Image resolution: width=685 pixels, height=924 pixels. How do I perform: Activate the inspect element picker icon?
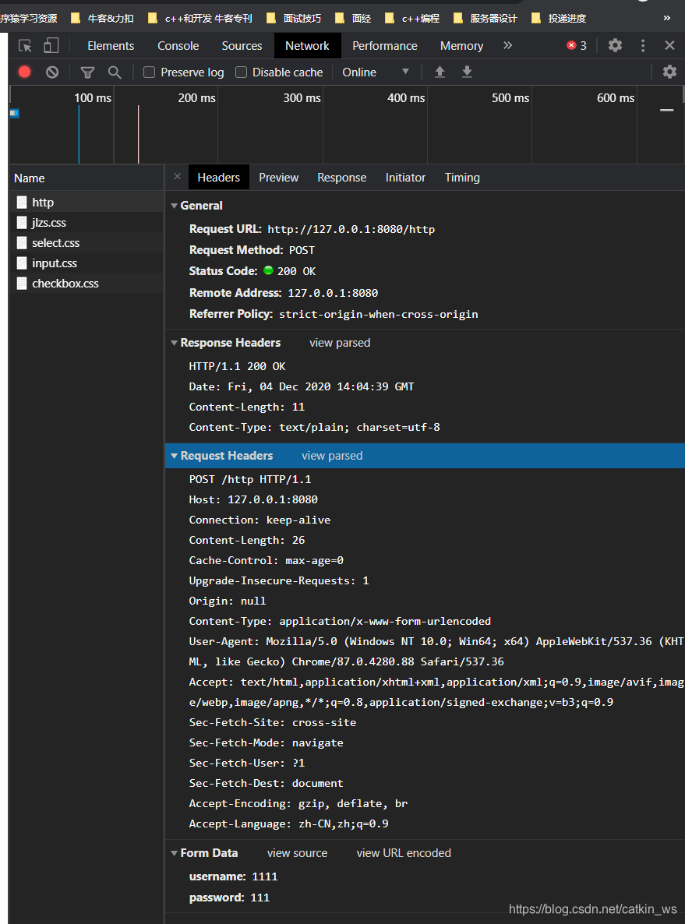point(25,45)
